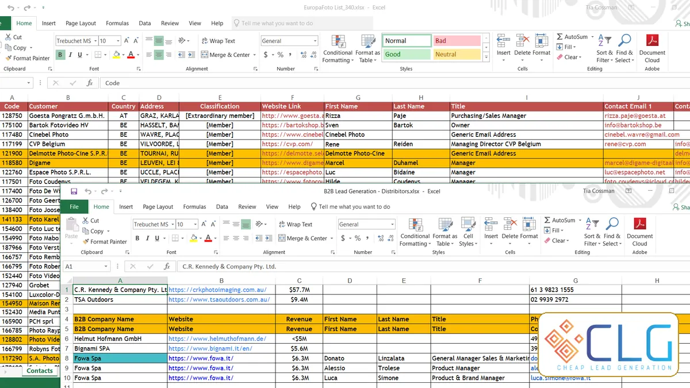Screen dimensions: 690x388
Task: Apply the Good cell style
Action: point(407,55)
